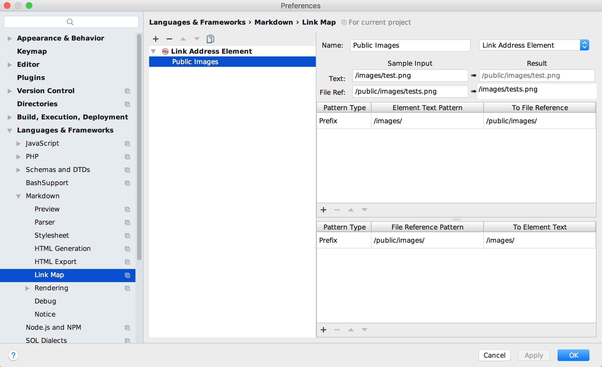Click copy-settings icon beside Version Control
The width and height of the screenshot is (602, 367).
coord(127,91)
